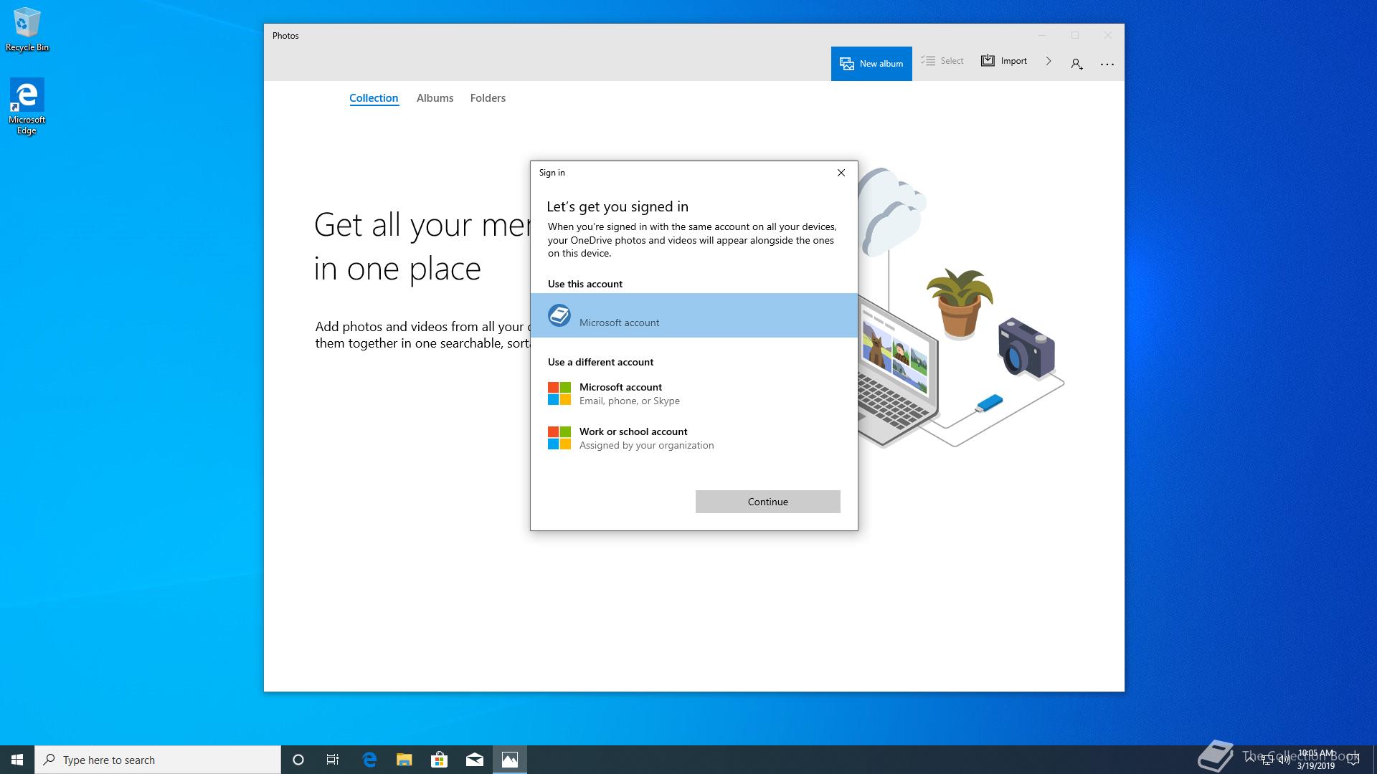Launch the Mail app from taskbar
This screenshot has height=774, width=1377.
(475, 760)
